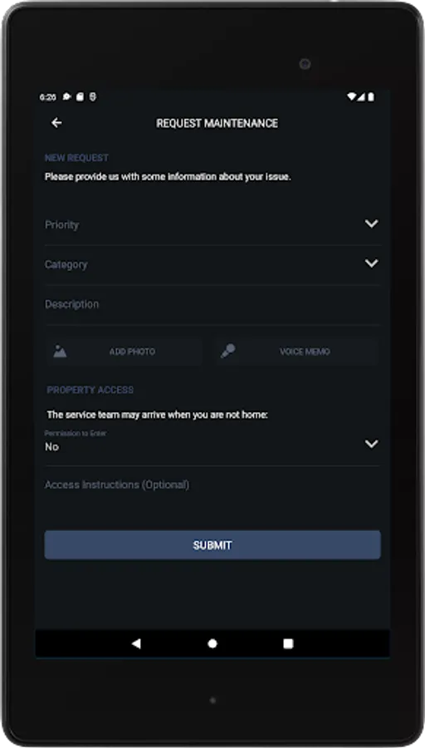
Task: Tap the 'No' permission value
Action: pyautogui.click(x=52, y=447)
